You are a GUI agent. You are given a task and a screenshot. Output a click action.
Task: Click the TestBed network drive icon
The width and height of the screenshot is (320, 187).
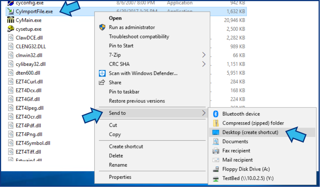216,178
